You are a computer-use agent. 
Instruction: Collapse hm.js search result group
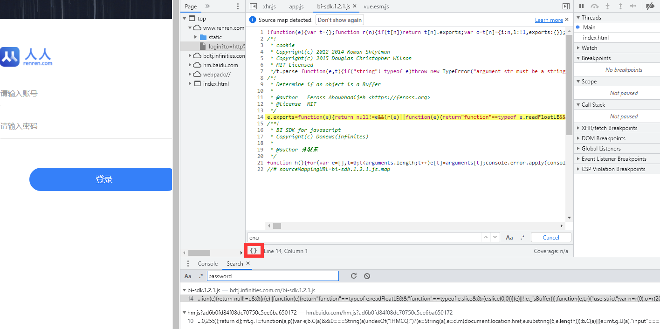(184, 313)
